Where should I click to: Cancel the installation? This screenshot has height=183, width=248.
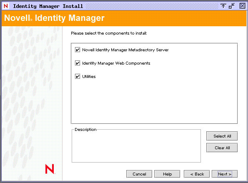(139, 174)
